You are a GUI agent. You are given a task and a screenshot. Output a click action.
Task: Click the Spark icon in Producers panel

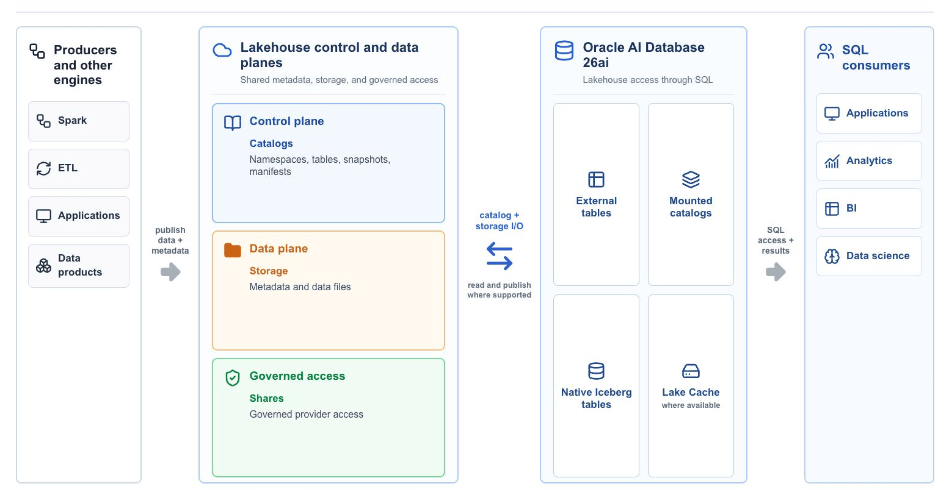(x=44, y=121)
